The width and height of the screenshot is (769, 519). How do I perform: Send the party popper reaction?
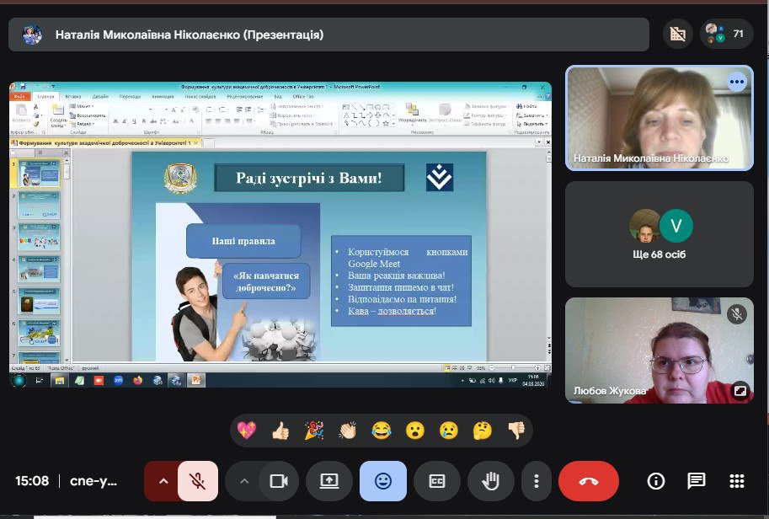(314, 431)
